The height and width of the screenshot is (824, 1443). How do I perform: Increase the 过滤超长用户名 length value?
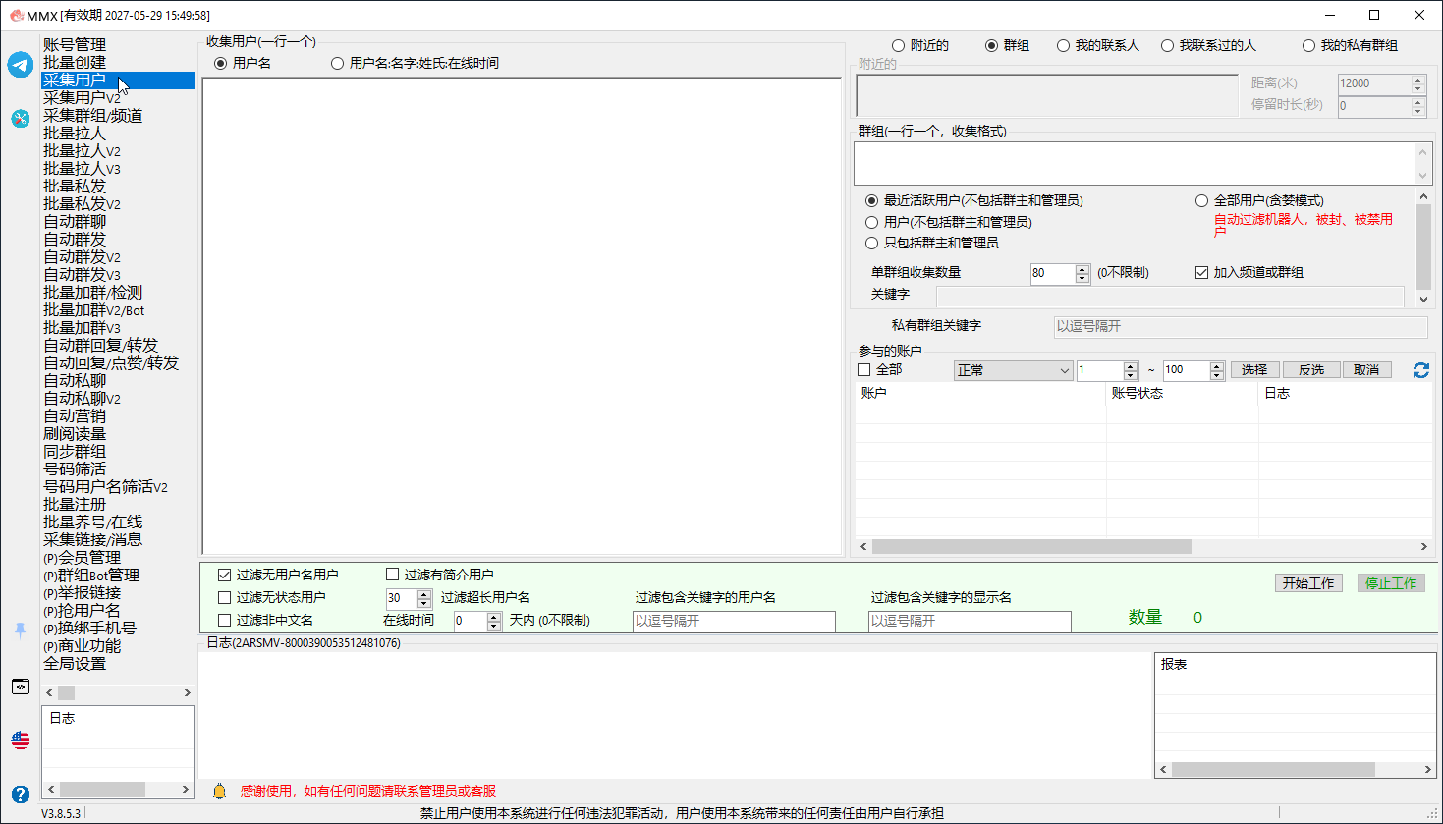[x=424, y=593]
